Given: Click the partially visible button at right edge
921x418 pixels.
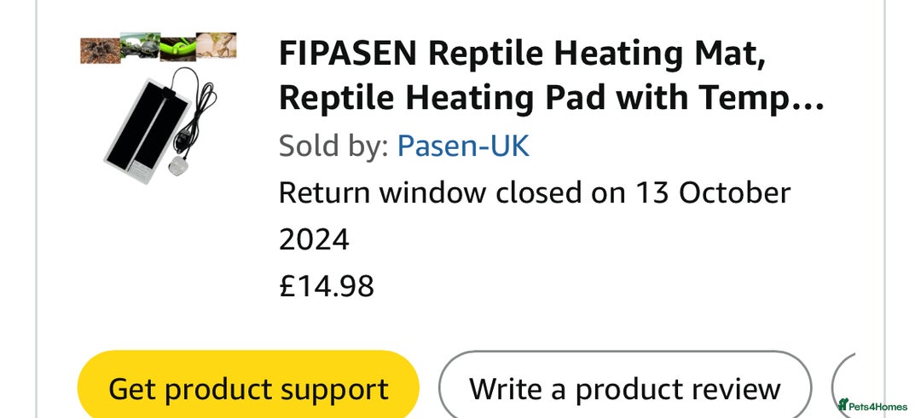Looking at the screenshot, I should [843, 384].
